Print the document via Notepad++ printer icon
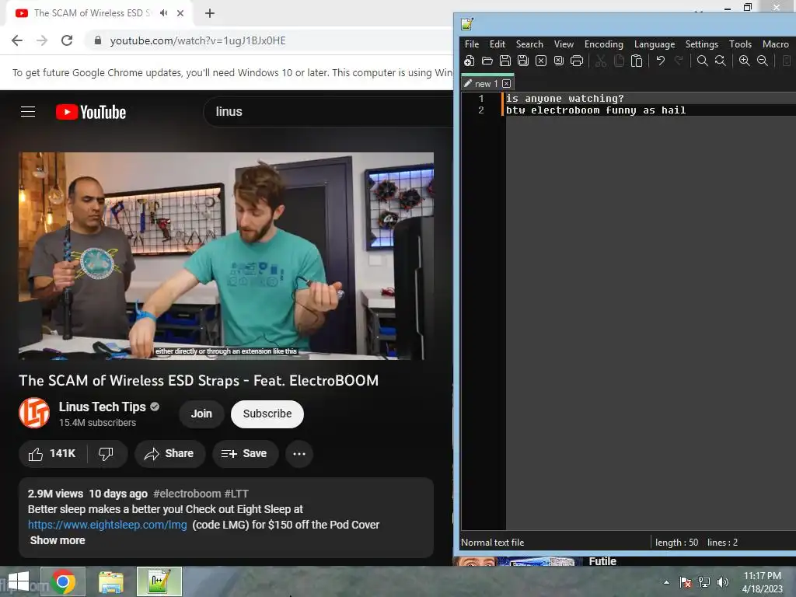Image resolution: width=796 pixels, height=597 pixels. tap(577, 61)
